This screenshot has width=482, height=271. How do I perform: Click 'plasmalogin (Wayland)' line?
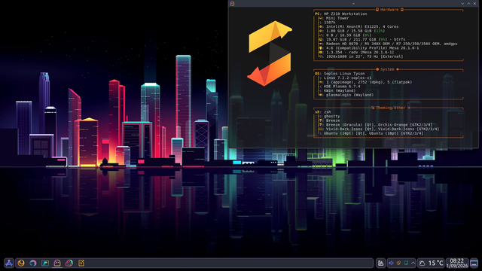click(349, 96)
